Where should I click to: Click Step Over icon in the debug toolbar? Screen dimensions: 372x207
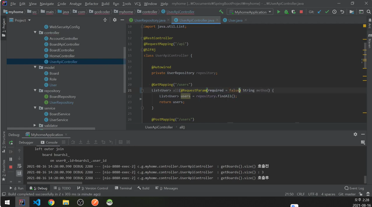tap(73, 142)
